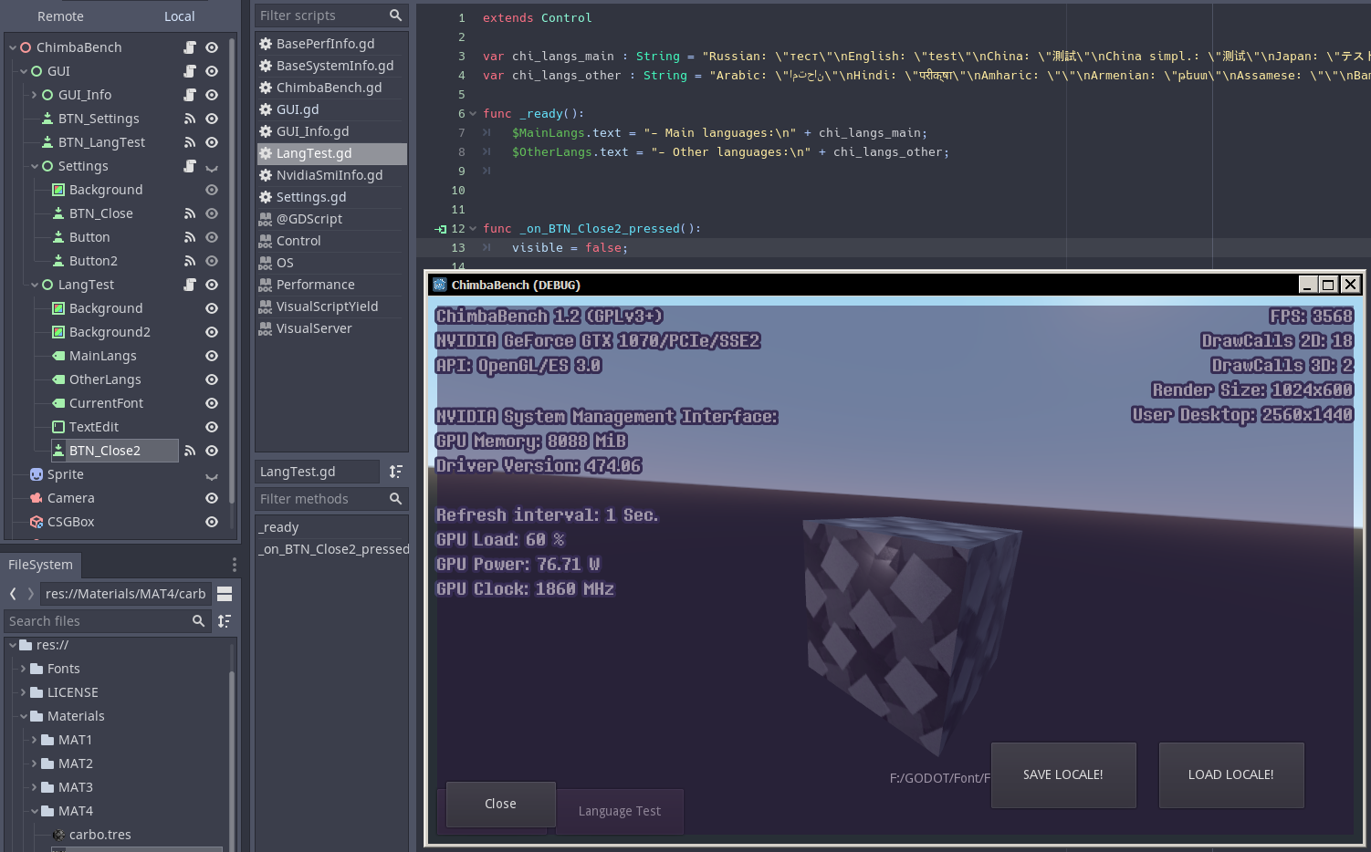
Task: Open the script attached to GUI node
Action: click(190, 71)
